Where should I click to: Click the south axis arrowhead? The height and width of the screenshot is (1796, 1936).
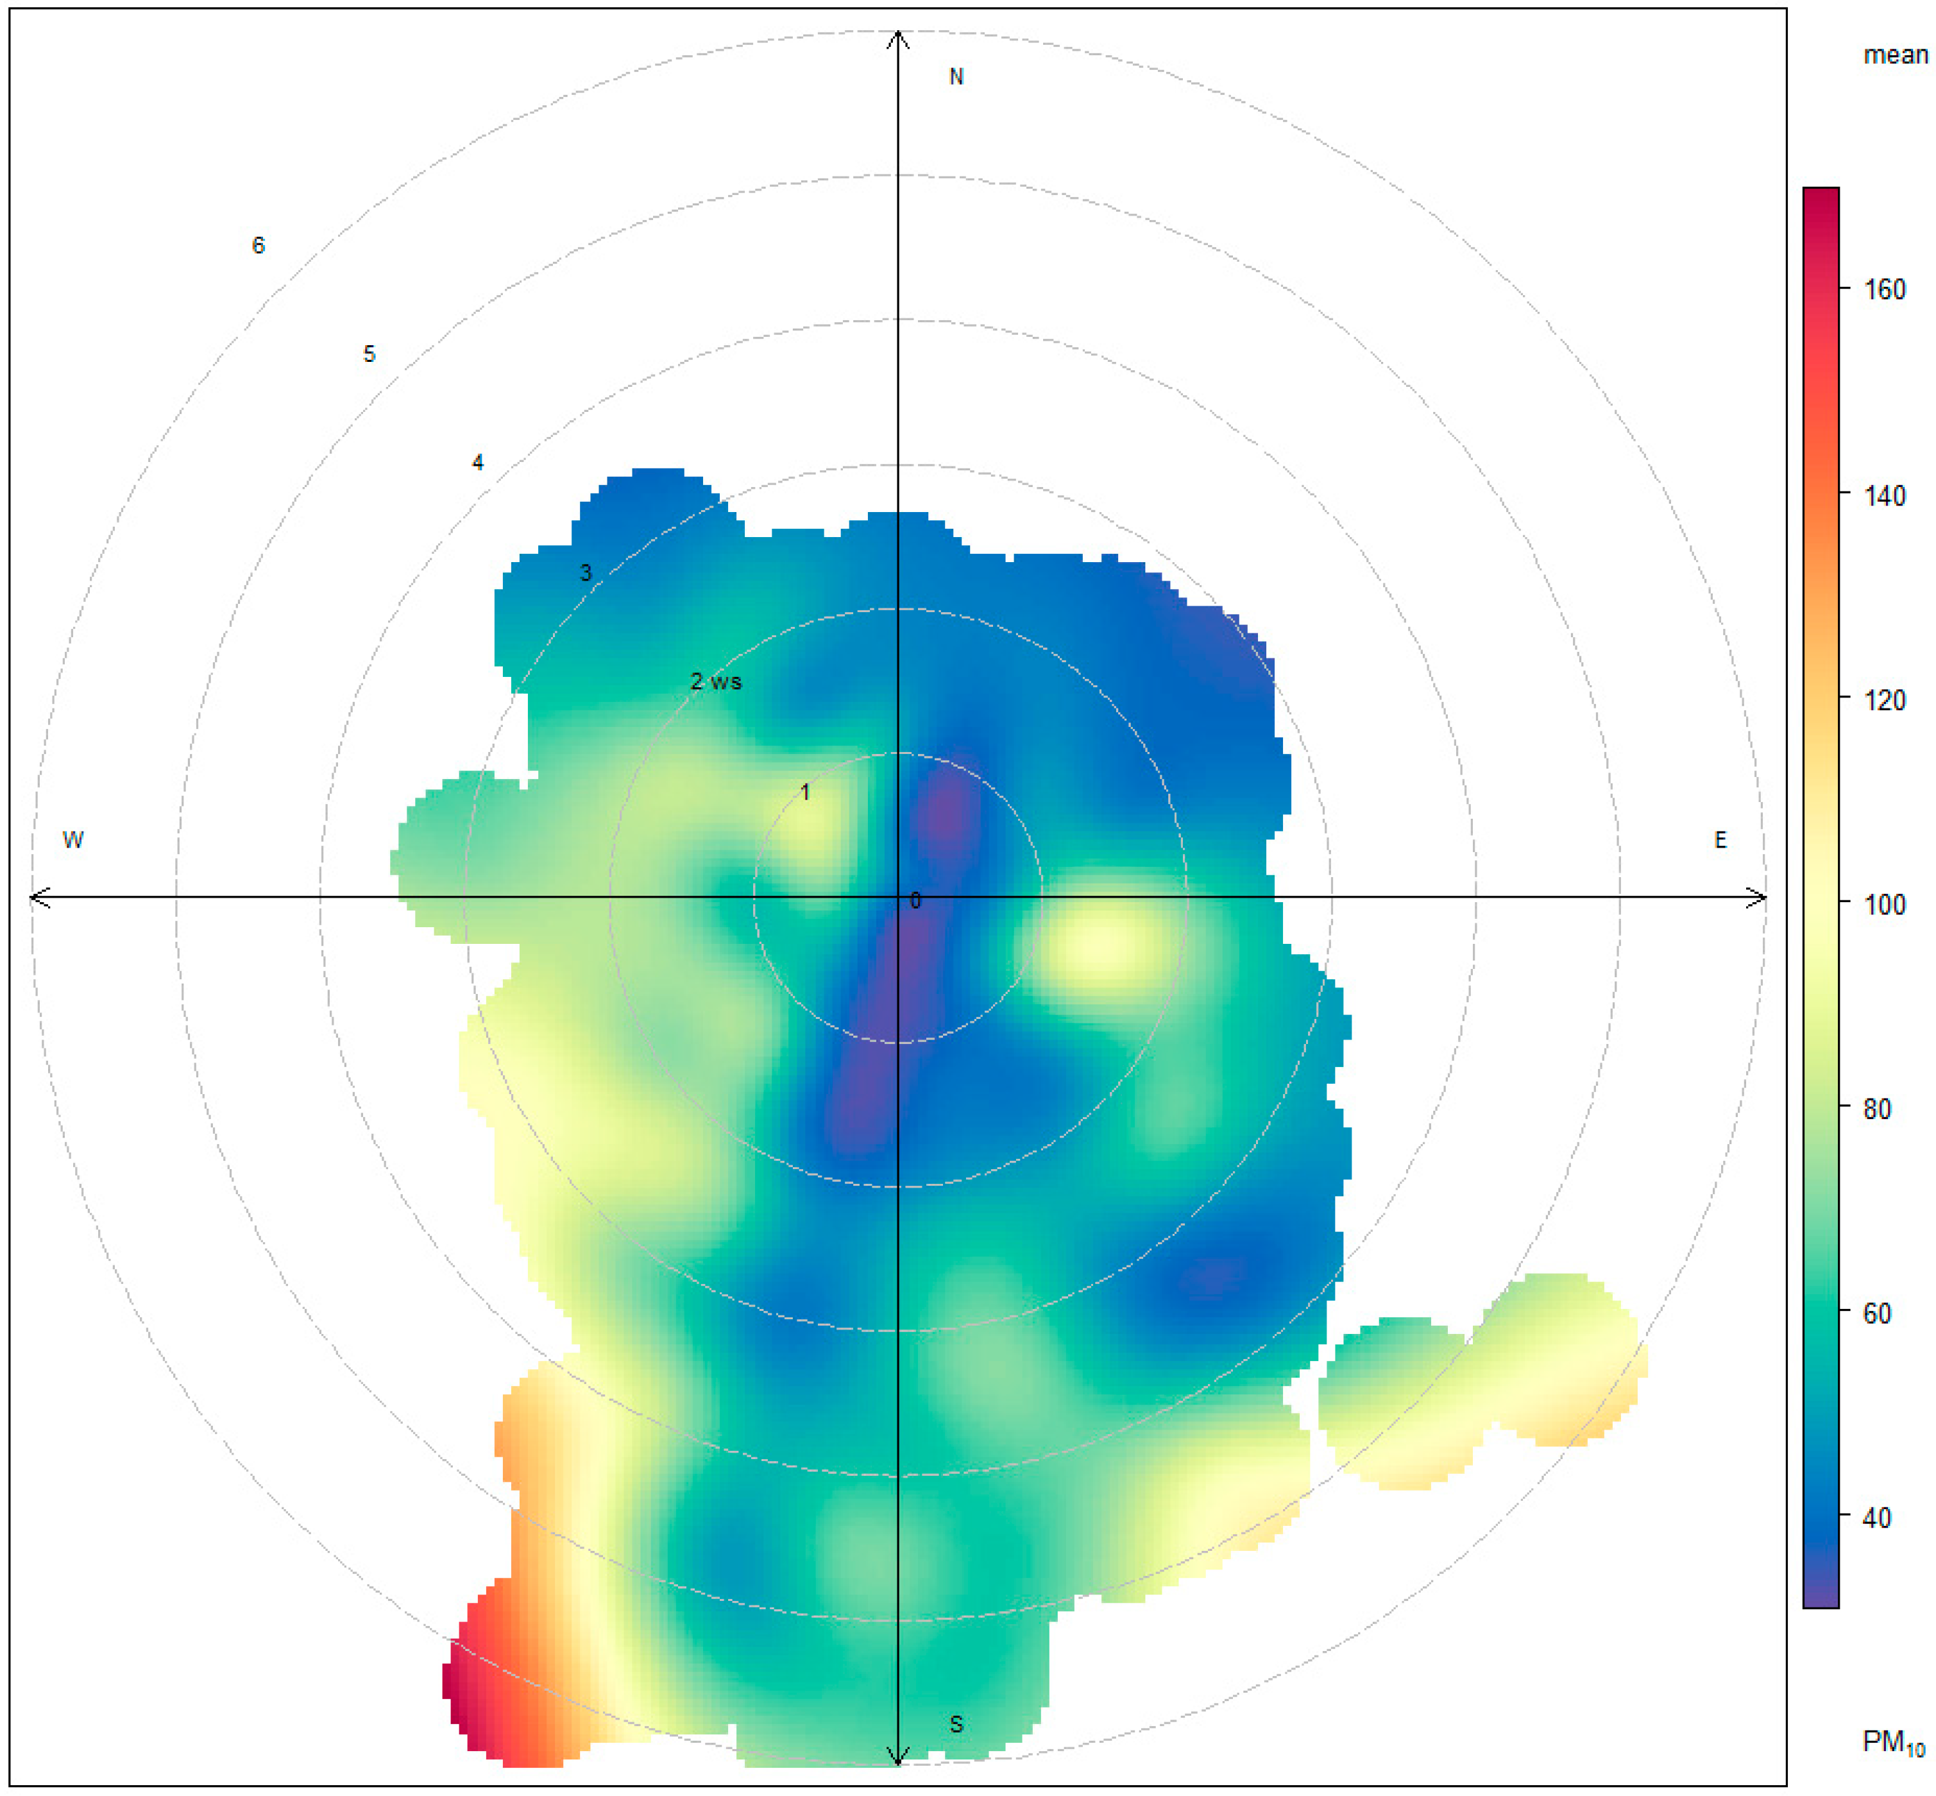897,1757
